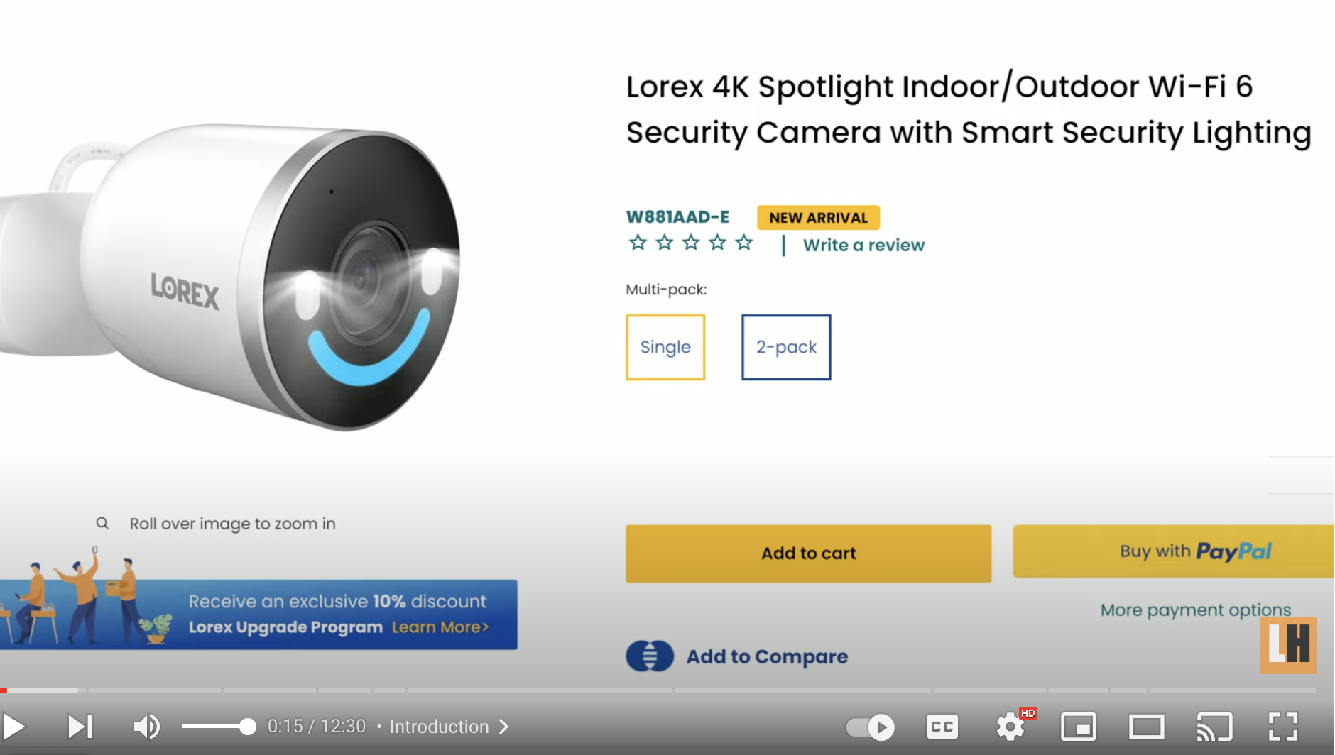Click the Add to cart button

808,553
